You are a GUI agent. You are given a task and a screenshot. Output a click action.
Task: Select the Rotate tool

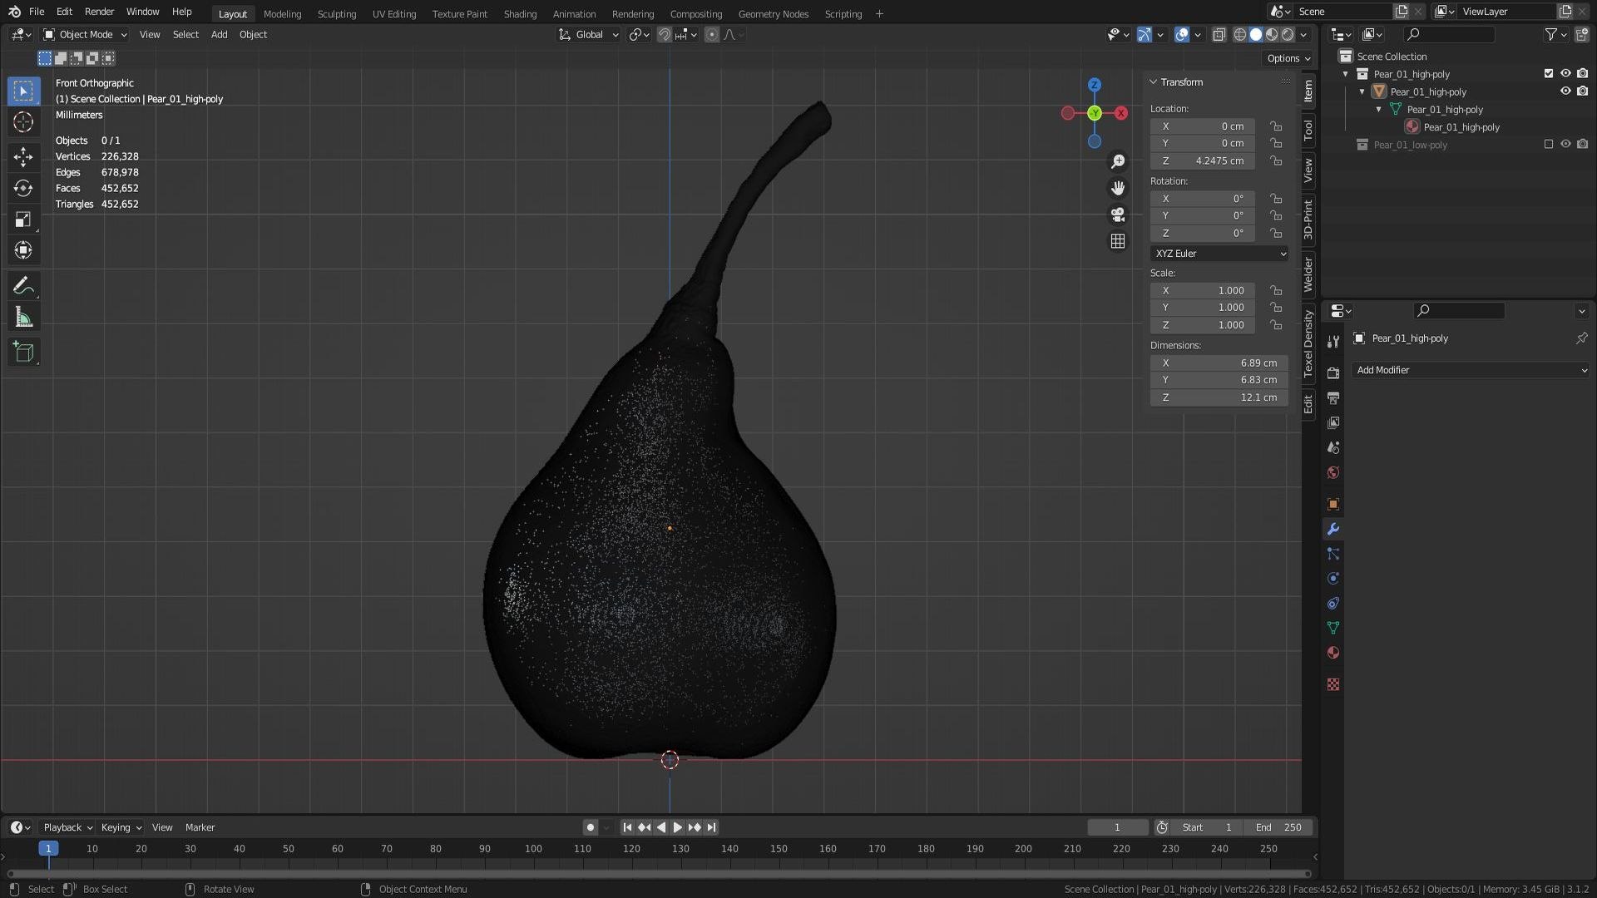23,188
